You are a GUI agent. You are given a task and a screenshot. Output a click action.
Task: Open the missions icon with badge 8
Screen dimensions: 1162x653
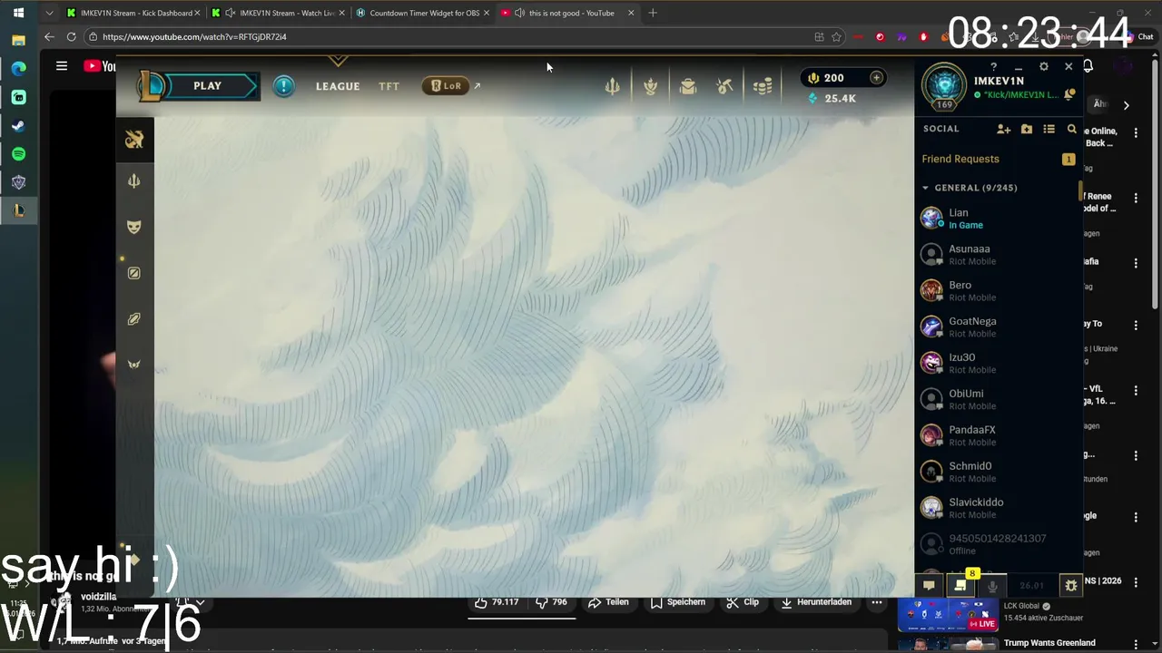pyautogui.click(x=960, y=586)
